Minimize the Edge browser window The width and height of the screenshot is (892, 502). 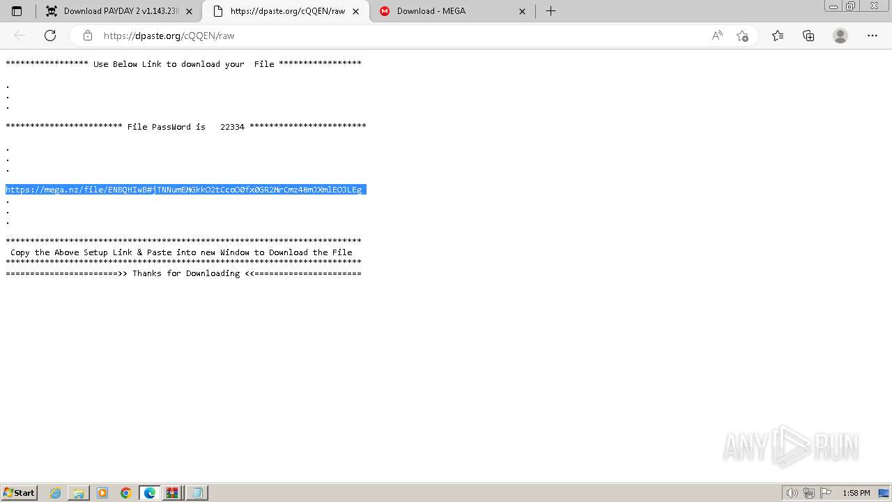point(833,6)
